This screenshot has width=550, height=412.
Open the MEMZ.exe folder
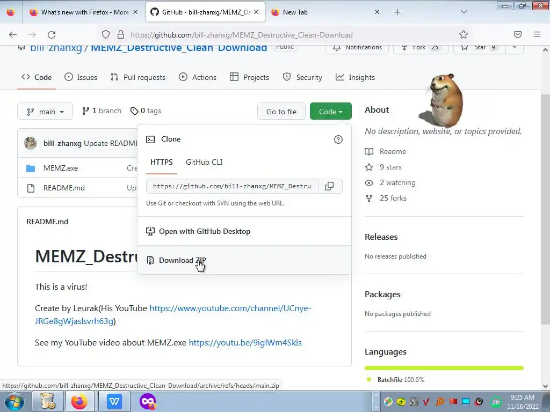point(61,168)
